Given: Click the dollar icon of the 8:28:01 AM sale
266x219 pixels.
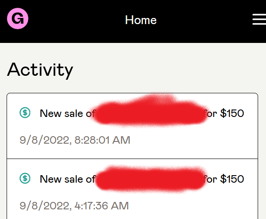Looking at the screenshot, I should [x=25, y=113].
